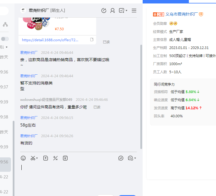Open the detail.1688.com product link
This screenshot has height=196, width=216.
[50, 40]
